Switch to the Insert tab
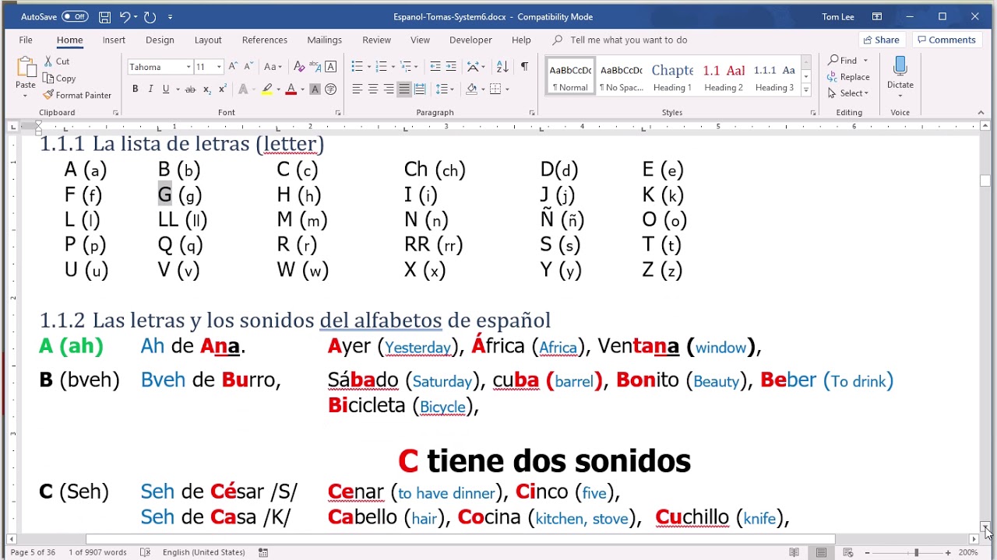The height and width of the screenshot is (560, 997). click(114, 40)
